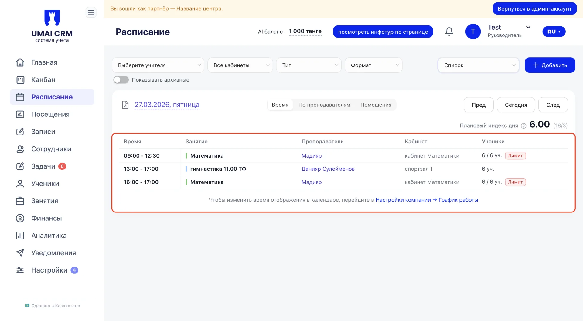
Task: Click the Добавить button
Action: pos(550,65)
